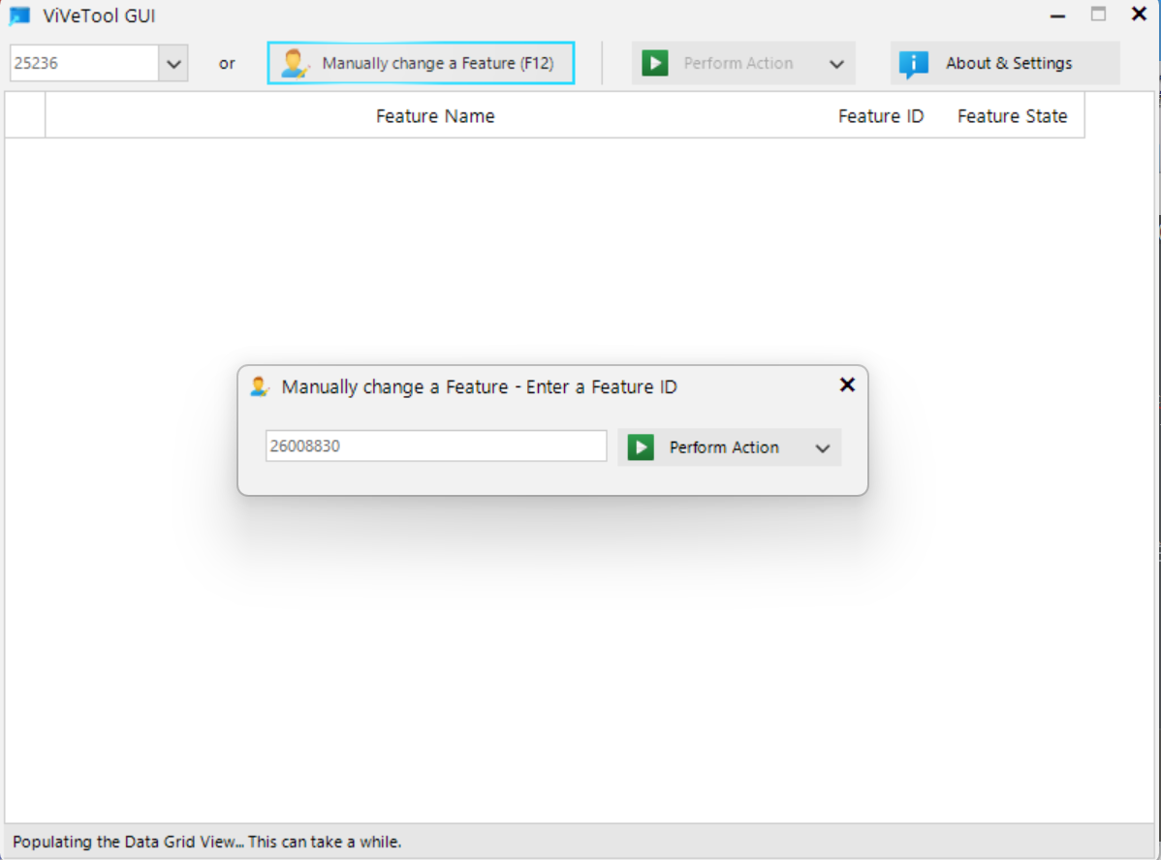Click the blue info icon beside About & Settings
Image resolution: width=1161 pixels, height=860 pixels.
tap(913, 64)
